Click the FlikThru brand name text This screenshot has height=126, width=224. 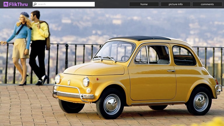18,4
